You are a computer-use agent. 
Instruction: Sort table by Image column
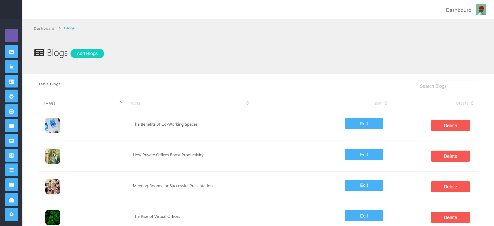pos(50,103)
